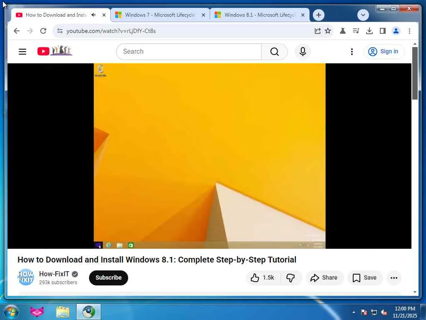The height and width of the screenshot is (320, 426).
Task: Open the How-FixIT channel name link
Action: [54, 274]
